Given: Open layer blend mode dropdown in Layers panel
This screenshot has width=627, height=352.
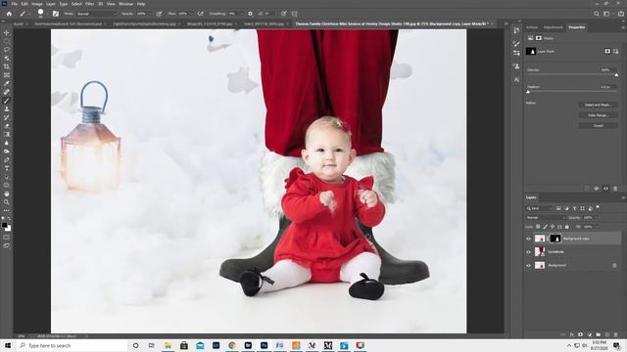Looking at the screenshot, I should (x=546, y=217).
